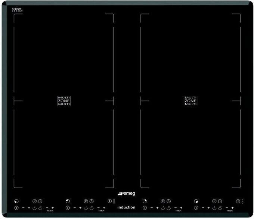Tap the right MULTI ZONE label
254x219 pixels.
[190, 101]
